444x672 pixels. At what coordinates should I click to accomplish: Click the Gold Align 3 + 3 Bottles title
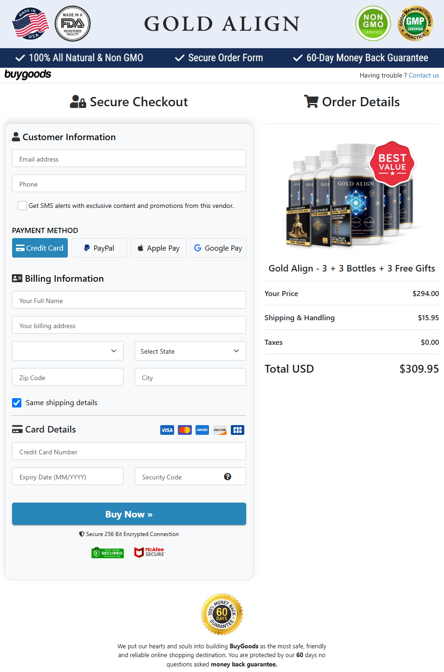pyautogui.click(x=352, y=268)
